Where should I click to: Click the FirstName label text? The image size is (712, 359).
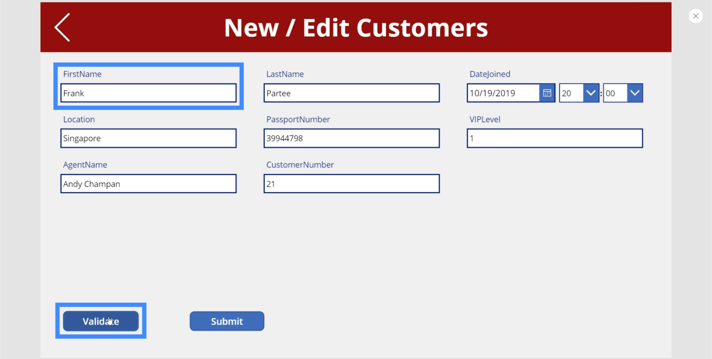(82, 74)
